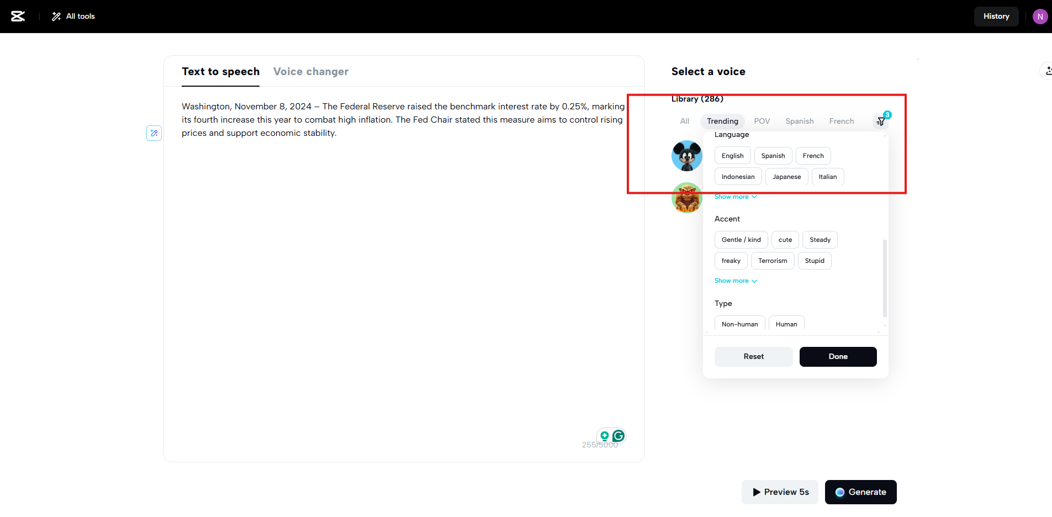The image size is (1052, 517).
Task: Click the Reset filters button
Action: [754, 357]
